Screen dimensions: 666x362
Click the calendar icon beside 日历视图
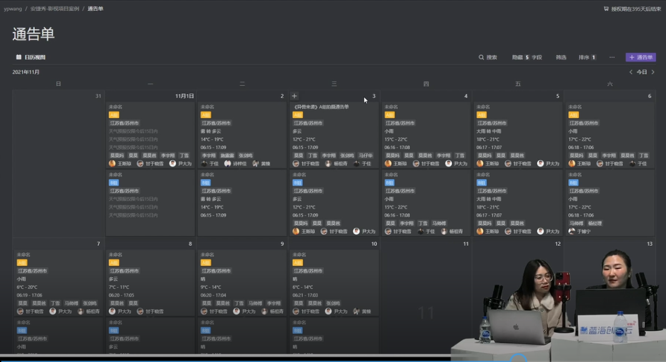(19, 57)
